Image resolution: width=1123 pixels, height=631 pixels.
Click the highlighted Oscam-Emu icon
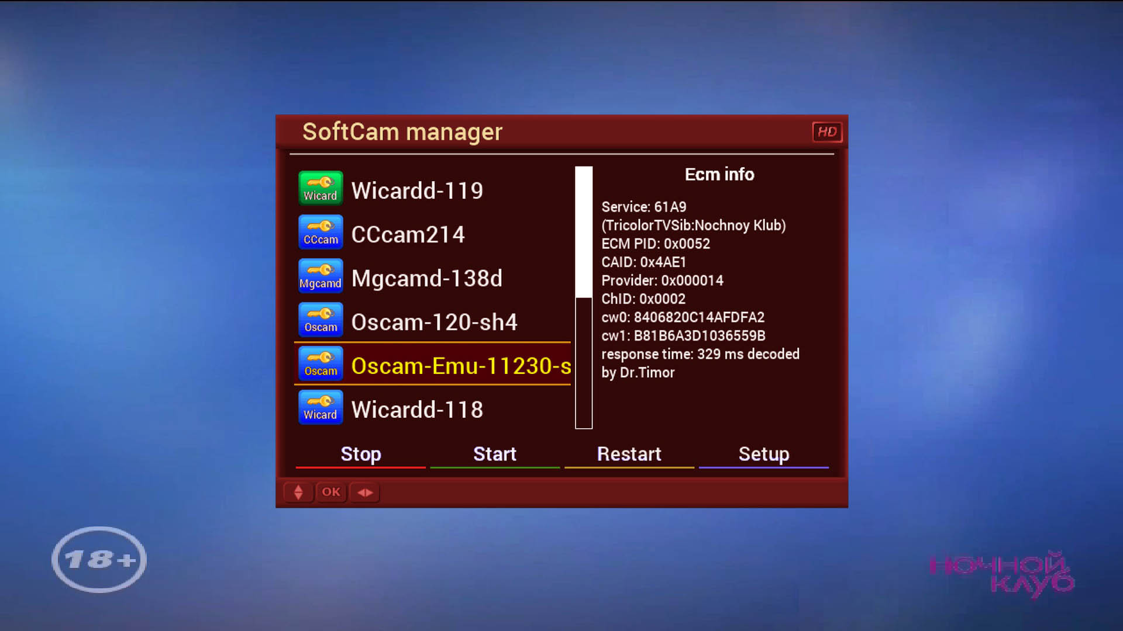pos(321,363)
